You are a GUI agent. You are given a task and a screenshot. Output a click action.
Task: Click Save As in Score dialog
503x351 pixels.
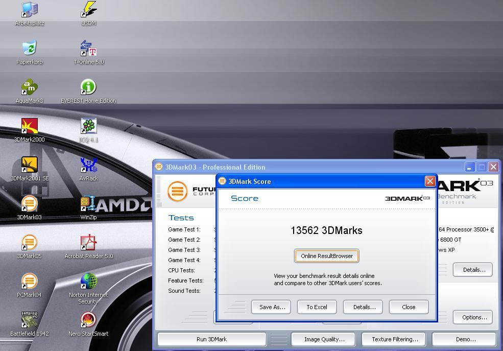pos(271,307)
